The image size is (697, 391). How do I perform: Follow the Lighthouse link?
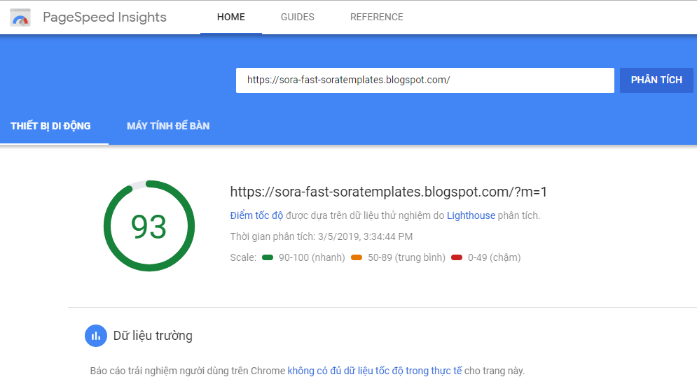tap(471, 215)
